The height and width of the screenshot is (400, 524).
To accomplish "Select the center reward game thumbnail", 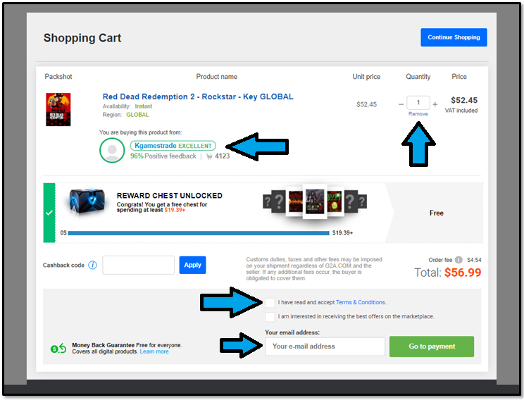I will click(x=315, y=201).
